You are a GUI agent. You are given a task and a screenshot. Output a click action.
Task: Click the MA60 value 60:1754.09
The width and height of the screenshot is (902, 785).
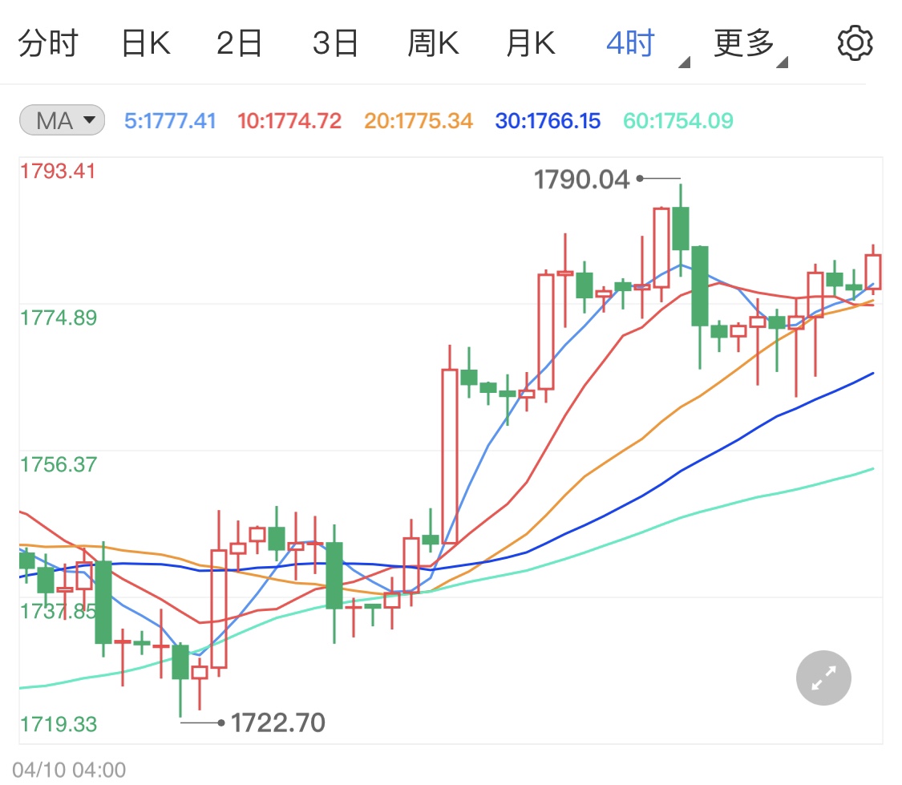tap(678, 121)
